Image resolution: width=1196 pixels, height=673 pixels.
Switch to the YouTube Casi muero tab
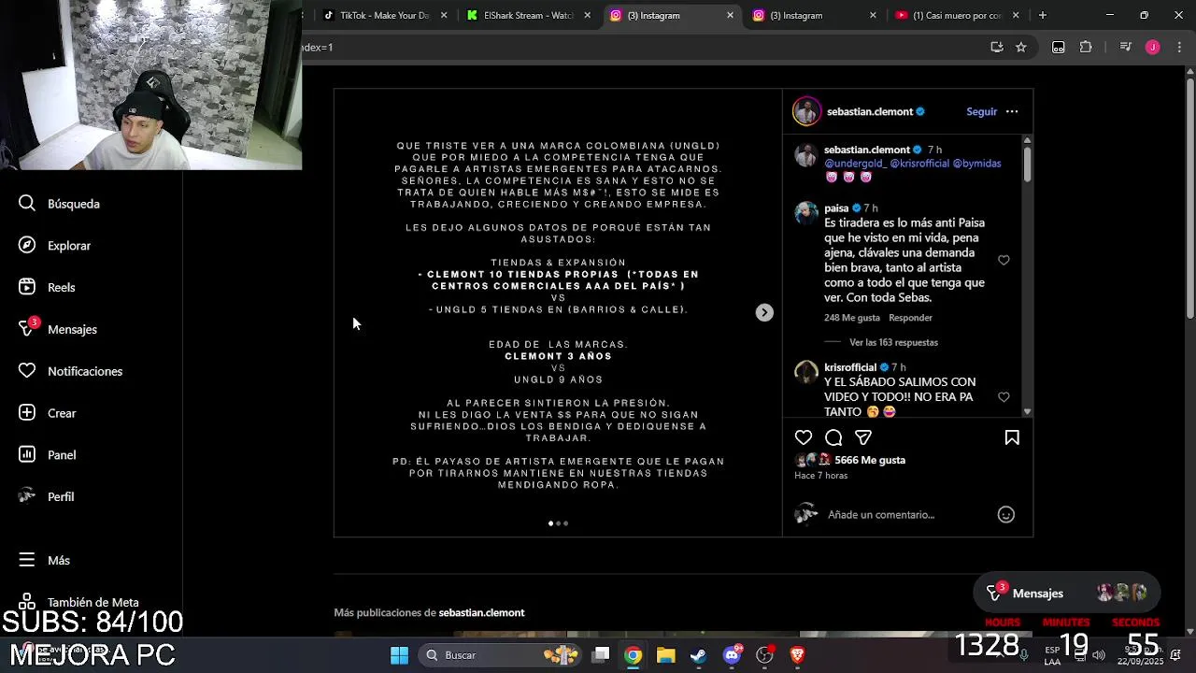click(x=956, y=15)
